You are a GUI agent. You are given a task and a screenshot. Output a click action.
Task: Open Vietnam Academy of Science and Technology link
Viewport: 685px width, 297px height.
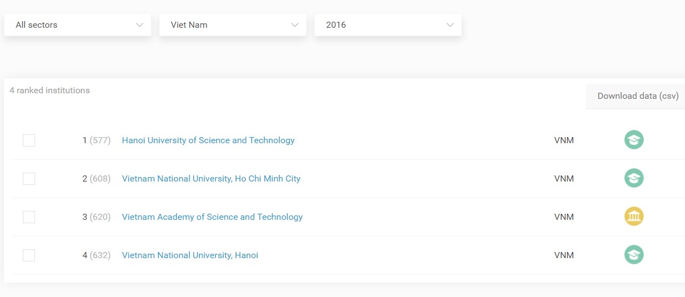click(212, 217)
